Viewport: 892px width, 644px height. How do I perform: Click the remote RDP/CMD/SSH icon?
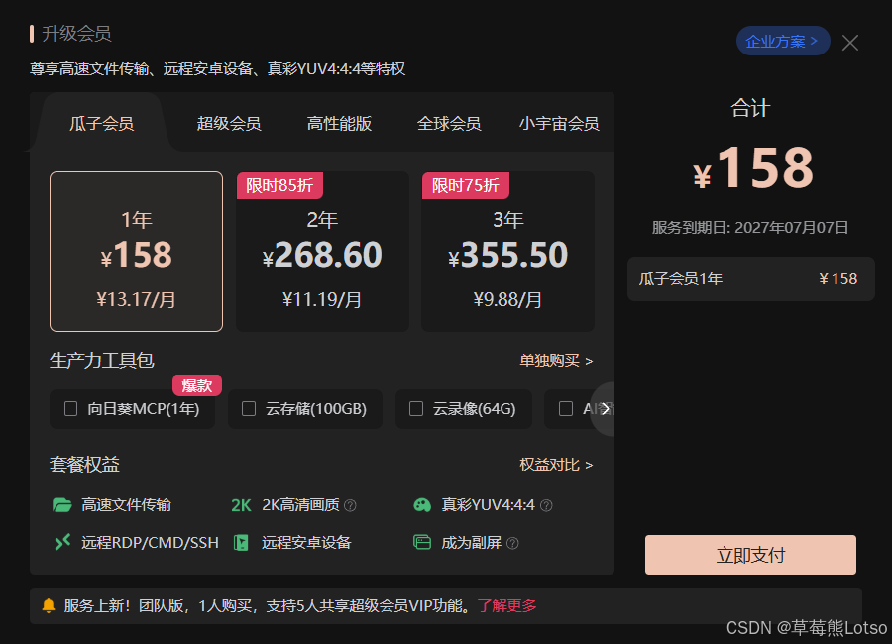point(62,542)
